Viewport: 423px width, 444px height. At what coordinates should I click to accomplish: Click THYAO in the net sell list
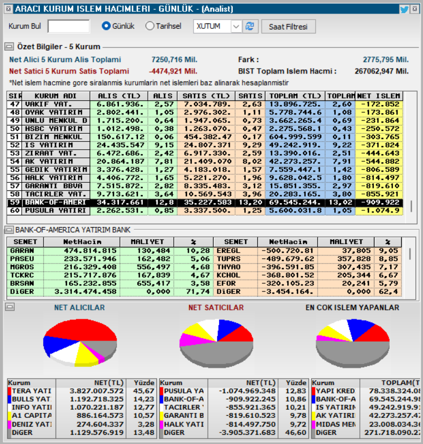pos(228,267)
